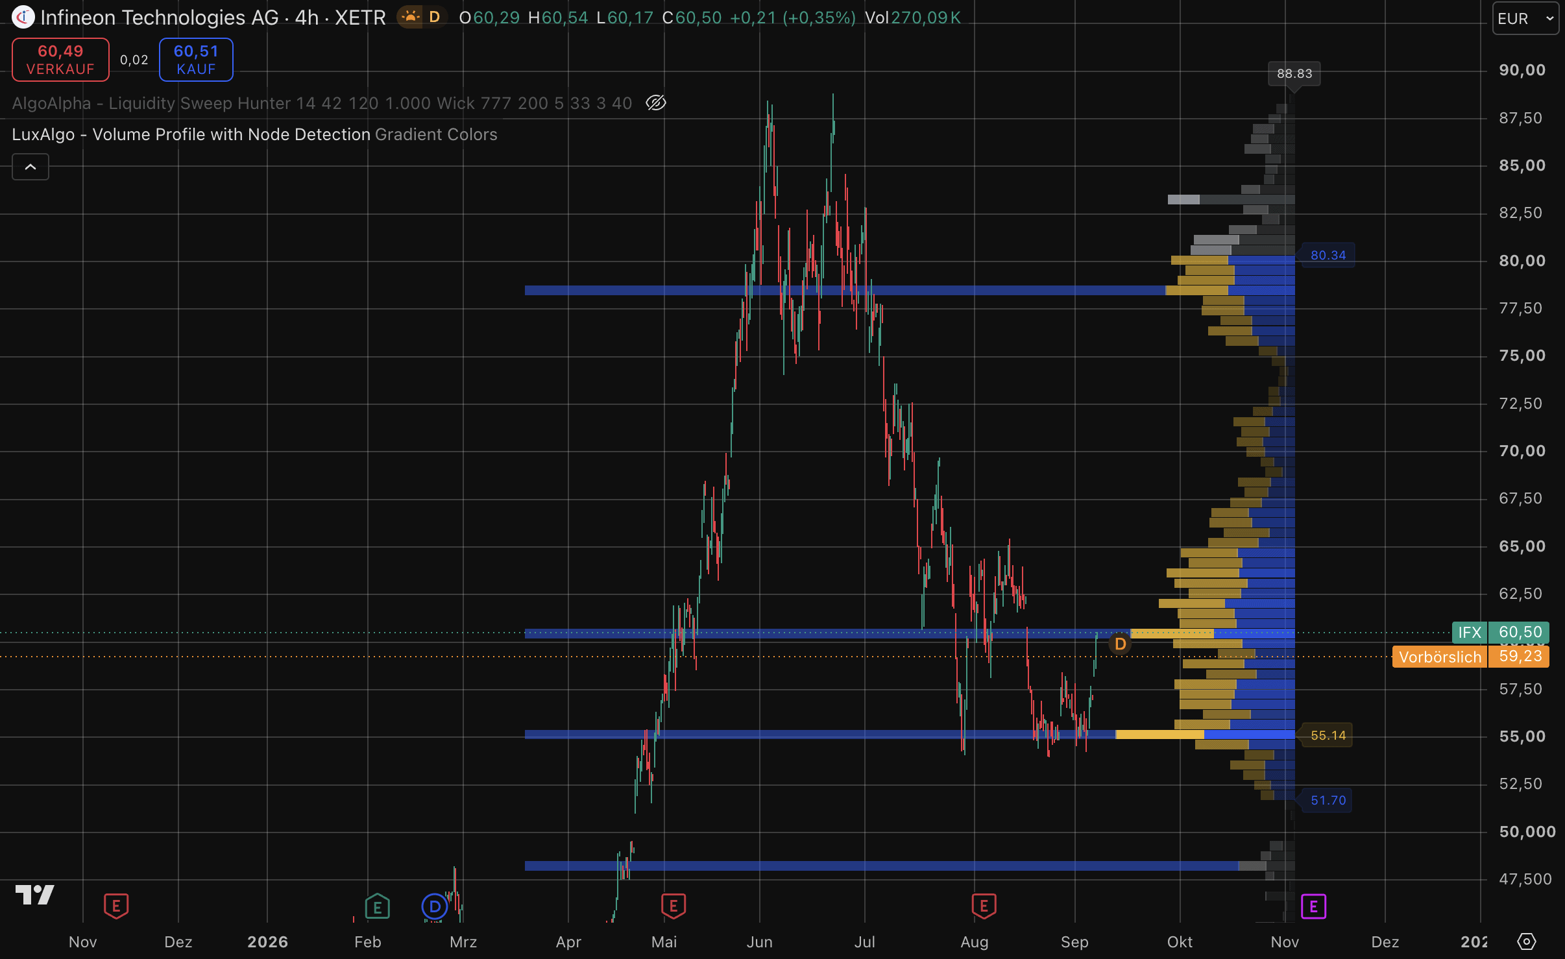Click the open price O60,29
The height and width of the screenshot is (959, 1565).
pos(489,18)
